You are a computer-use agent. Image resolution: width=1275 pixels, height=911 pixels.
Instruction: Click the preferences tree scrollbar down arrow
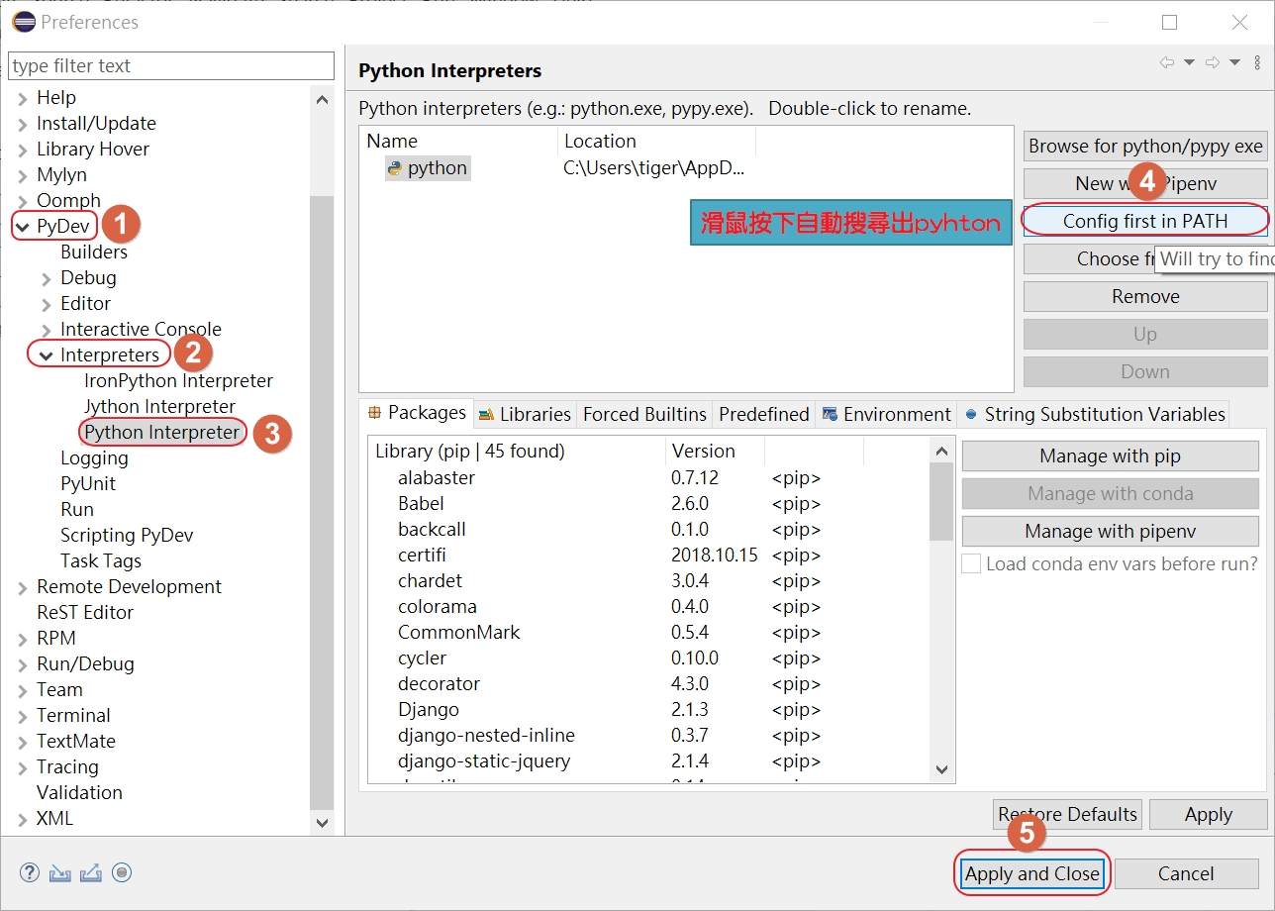pos(322,822)
